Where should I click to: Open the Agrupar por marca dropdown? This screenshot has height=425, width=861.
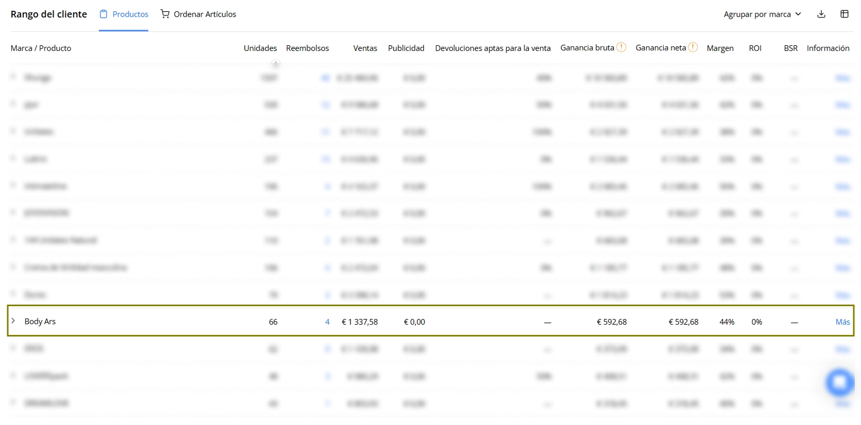pos(762,14)
